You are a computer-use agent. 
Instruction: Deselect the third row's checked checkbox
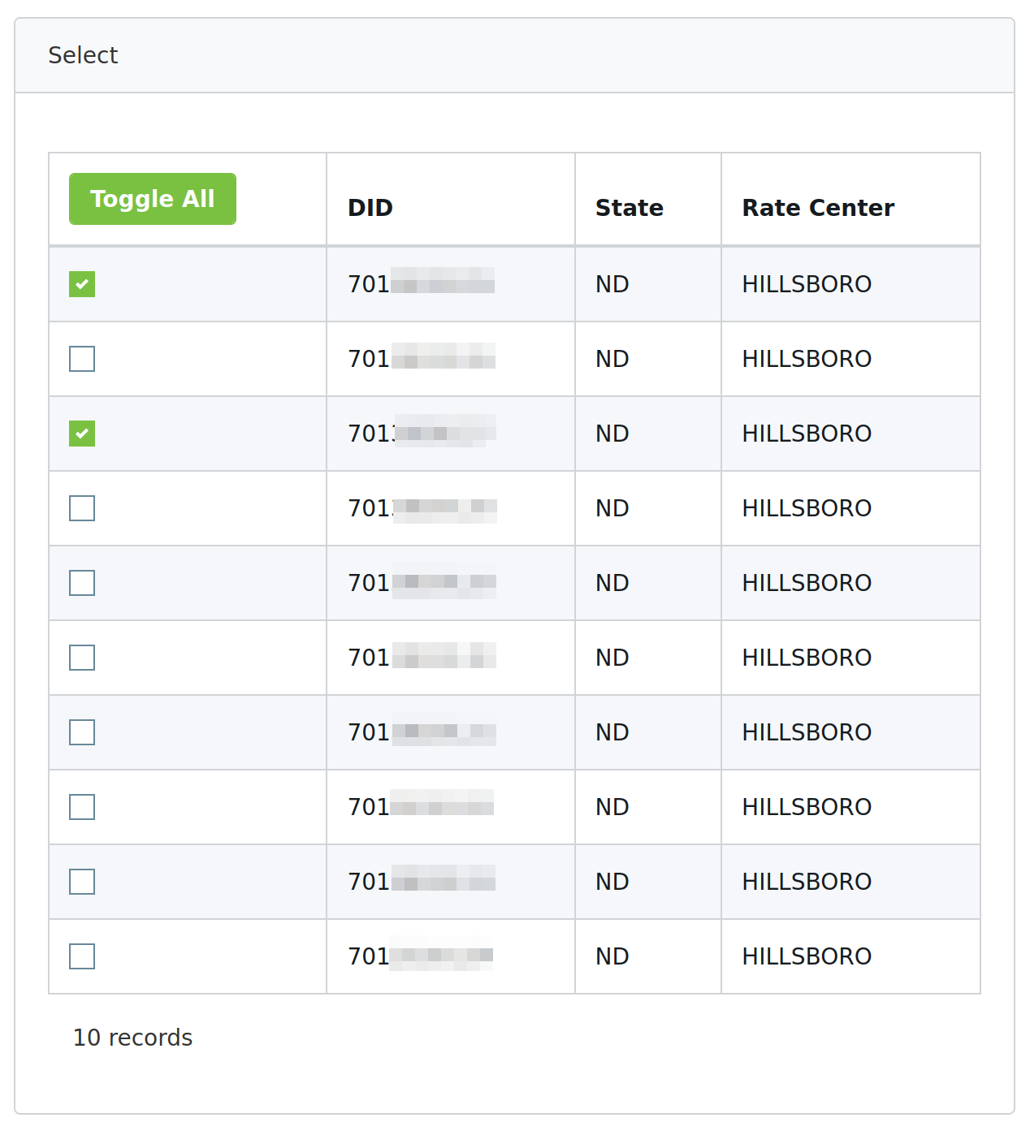(x=82, y=434)
